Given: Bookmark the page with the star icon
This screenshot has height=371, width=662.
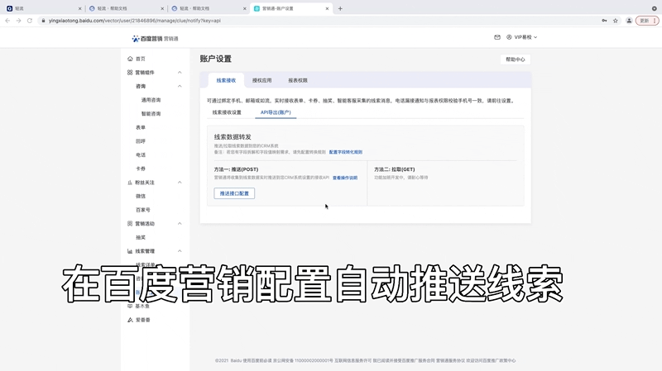Looking at the screenshot, I should tap(616, 20).
